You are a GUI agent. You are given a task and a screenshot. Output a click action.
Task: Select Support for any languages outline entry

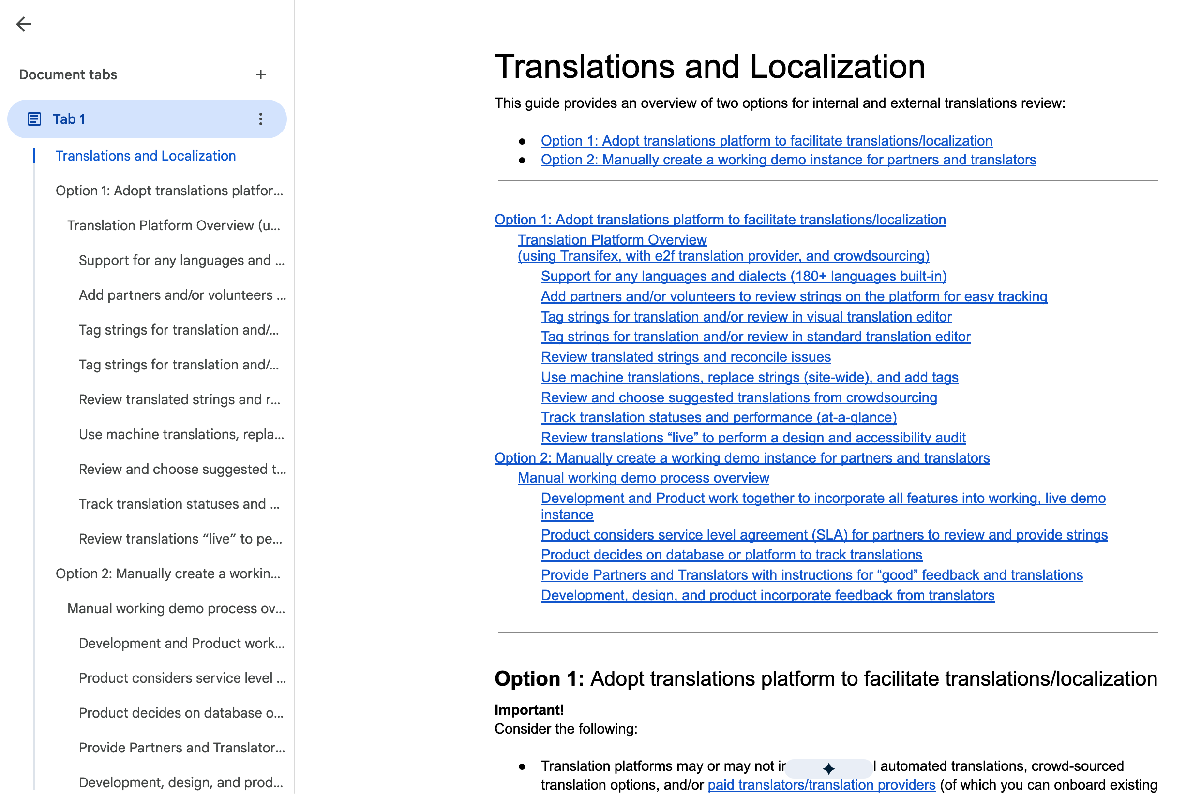[182, 260]
